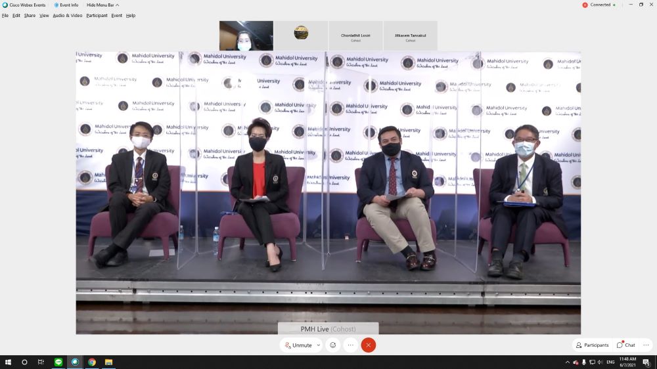This screenshot has width=657, height=369.
Task: Click the red leave event button
Action: coord(369,345)
